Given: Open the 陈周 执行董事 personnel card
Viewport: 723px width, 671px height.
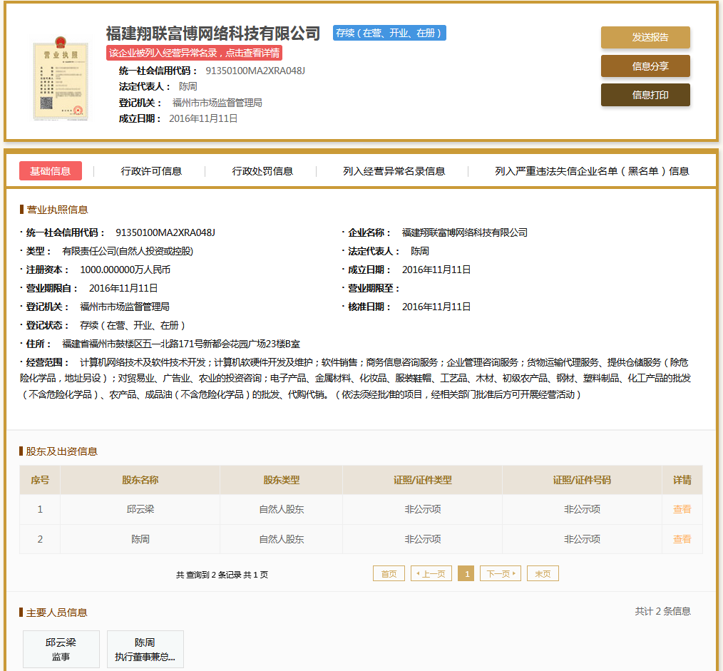Looking at the screenshot, I should coord(145,649).
